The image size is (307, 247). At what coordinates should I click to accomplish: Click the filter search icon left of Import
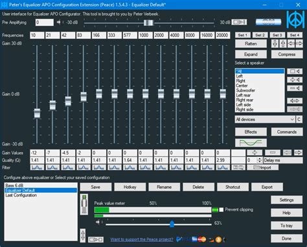click(x=238, y=167)
